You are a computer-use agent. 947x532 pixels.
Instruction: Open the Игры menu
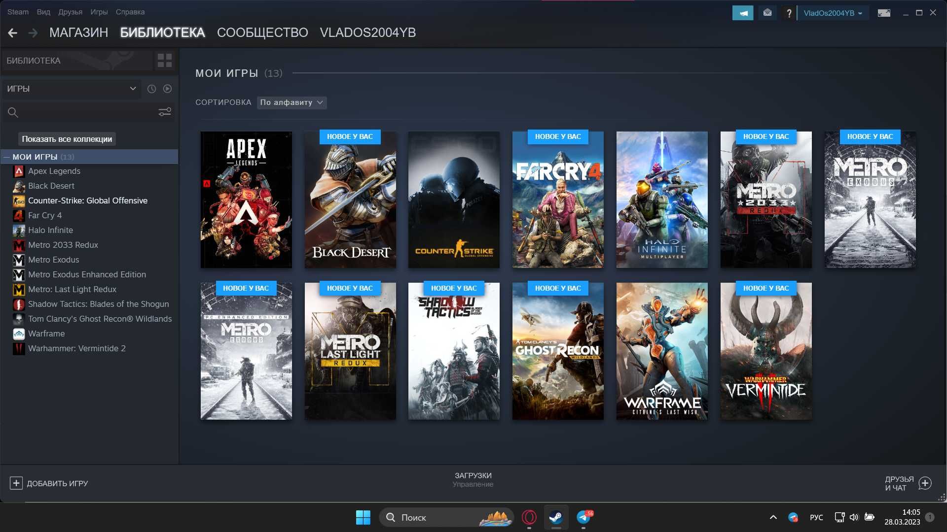pyautogui.click(x=99, y=12)
